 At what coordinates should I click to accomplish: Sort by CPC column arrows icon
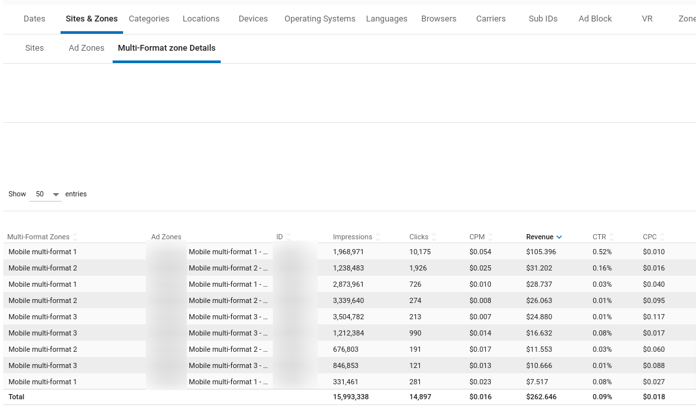662,237
